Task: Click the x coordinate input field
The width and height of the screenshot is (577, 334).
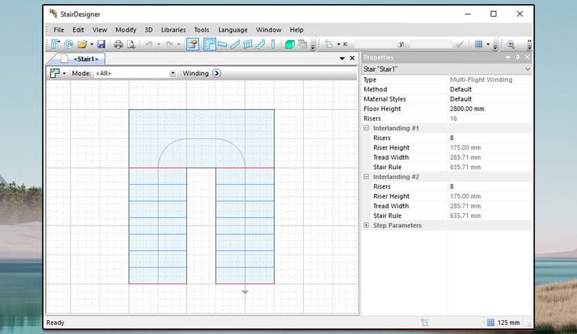Action: (375, 44)
